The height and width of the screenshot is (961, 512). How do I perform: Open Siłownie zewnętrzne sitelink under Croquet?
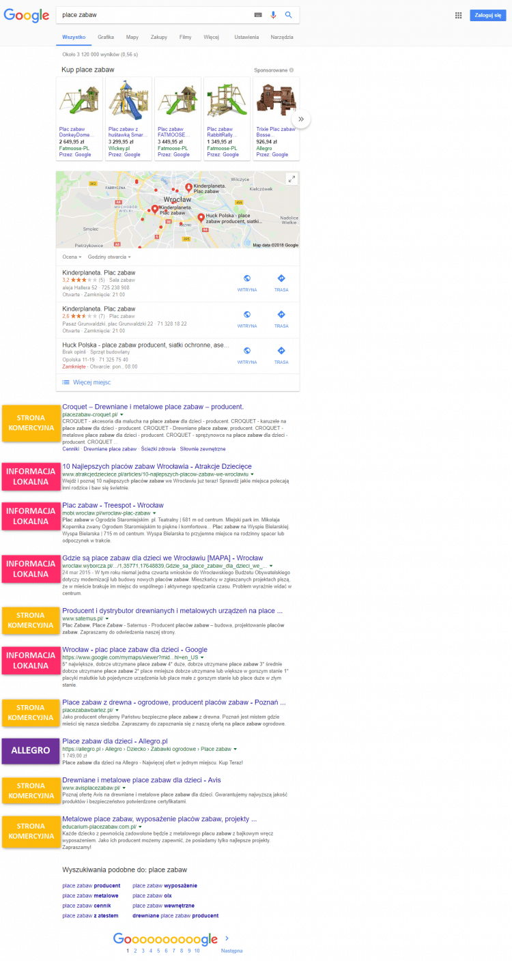tap(203, 449)
